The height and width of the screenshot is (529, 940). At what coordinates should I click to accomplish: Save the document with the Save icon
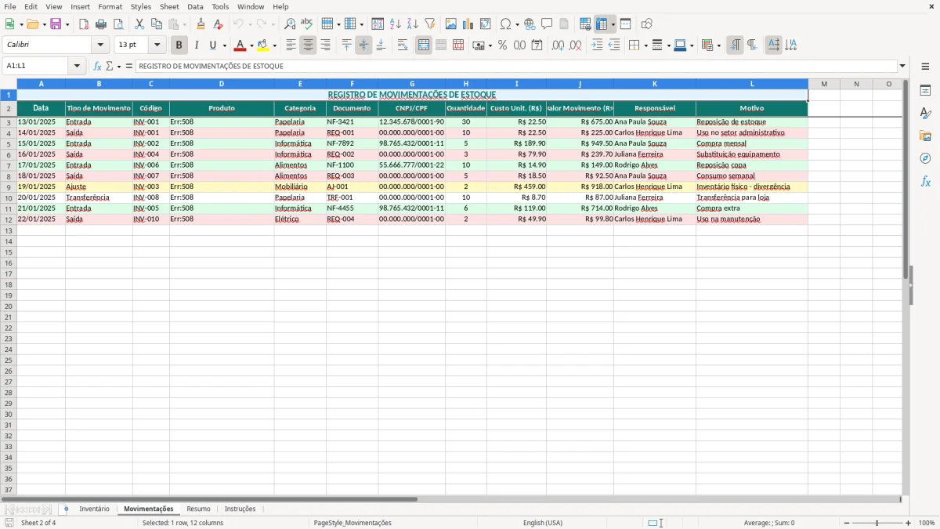coord(56,24)
